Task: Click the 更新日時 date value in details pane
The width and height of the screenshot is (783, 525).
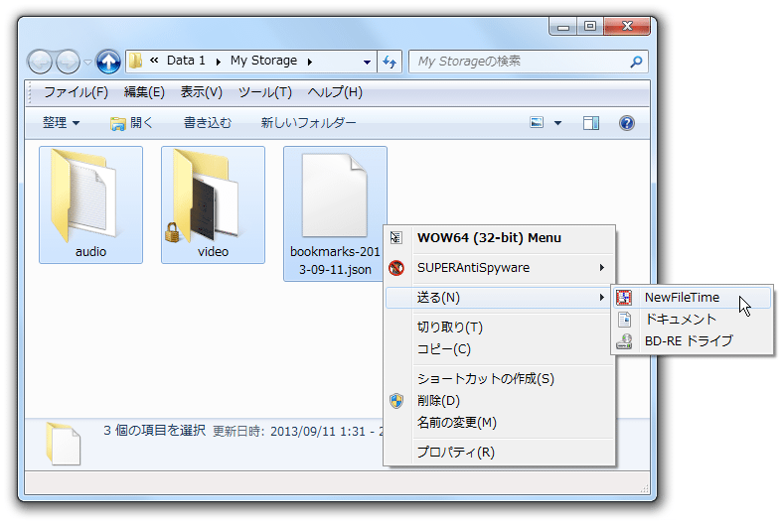Action: (x=327, y=432)
